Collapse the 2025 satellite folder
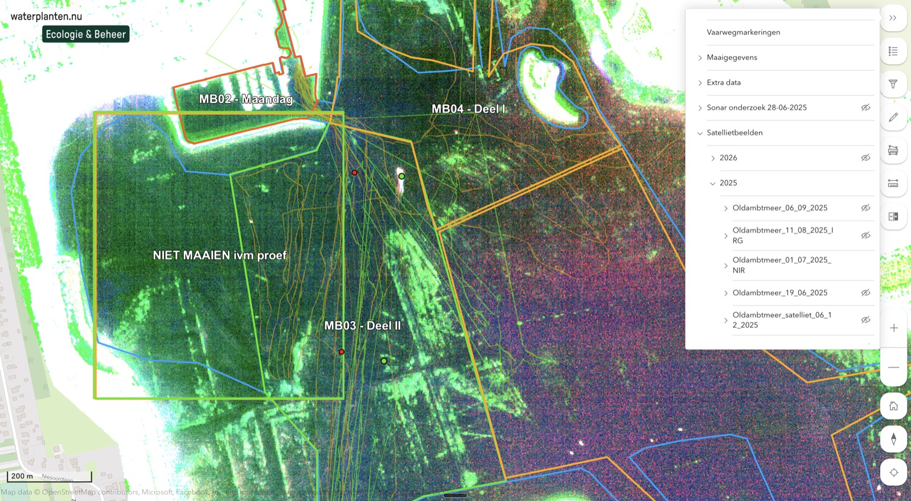This screenshot has height=501, width=911. click(x=713, y=183)
